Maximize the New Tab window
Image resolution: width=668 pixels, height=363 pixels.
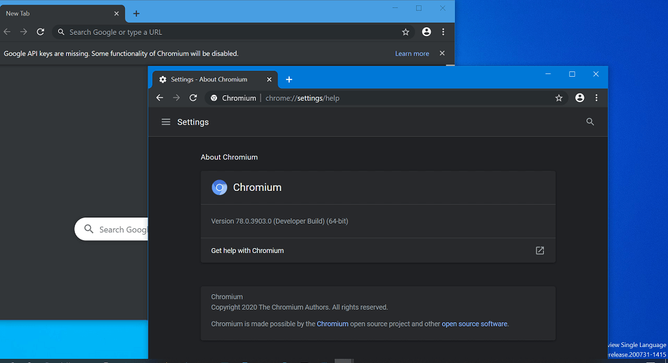[x=419, y=8]
